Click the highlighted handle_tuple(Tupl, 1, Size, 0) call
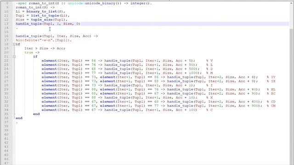Image resolution: width=294 pixels, height=165 pixels. (x=48, y=24)
